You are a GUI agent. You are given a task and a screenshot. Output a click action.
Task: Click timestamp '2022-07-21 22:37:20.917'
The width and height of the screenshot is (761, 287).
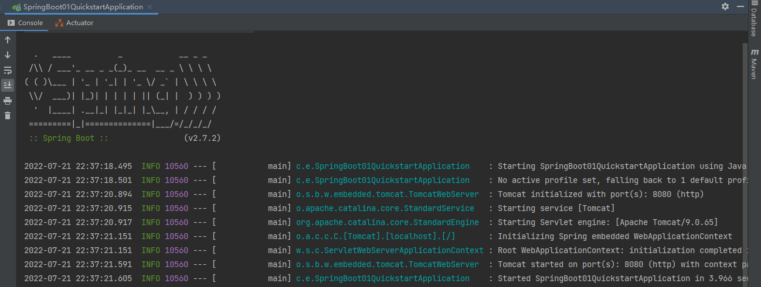coord(78,222)
